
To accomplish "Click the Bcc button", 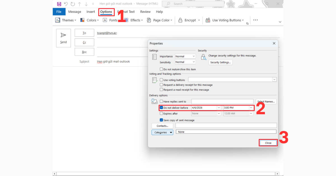I will (x=84, y=52).
